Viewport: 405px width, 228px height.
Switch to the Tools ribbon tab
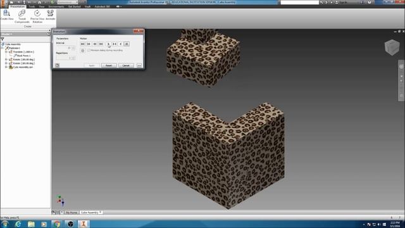click(32, 6)
